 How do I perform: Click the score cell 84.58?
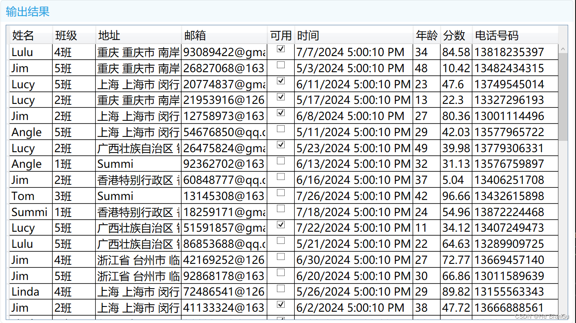[x=456, y=52]
